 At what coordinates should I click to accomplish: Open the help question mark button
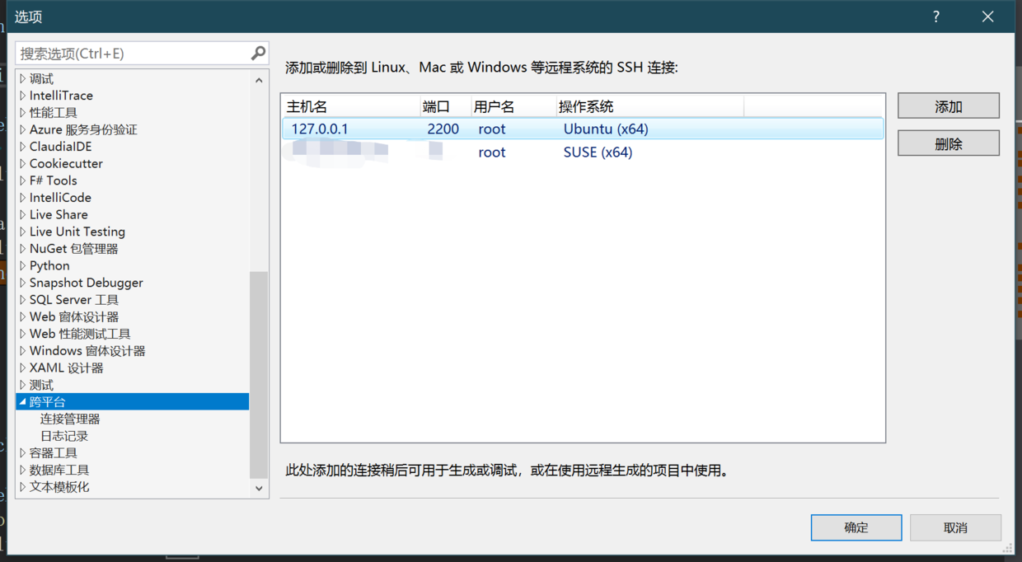[936, 16]
